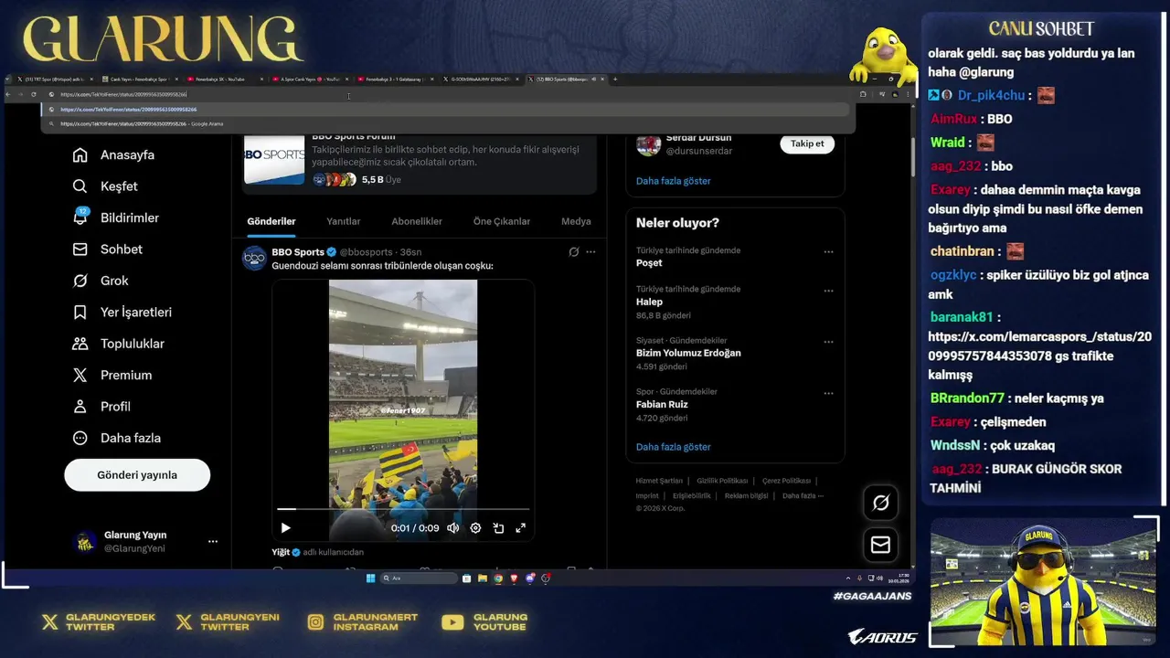Click the browser address bar

tap(448, 94)
